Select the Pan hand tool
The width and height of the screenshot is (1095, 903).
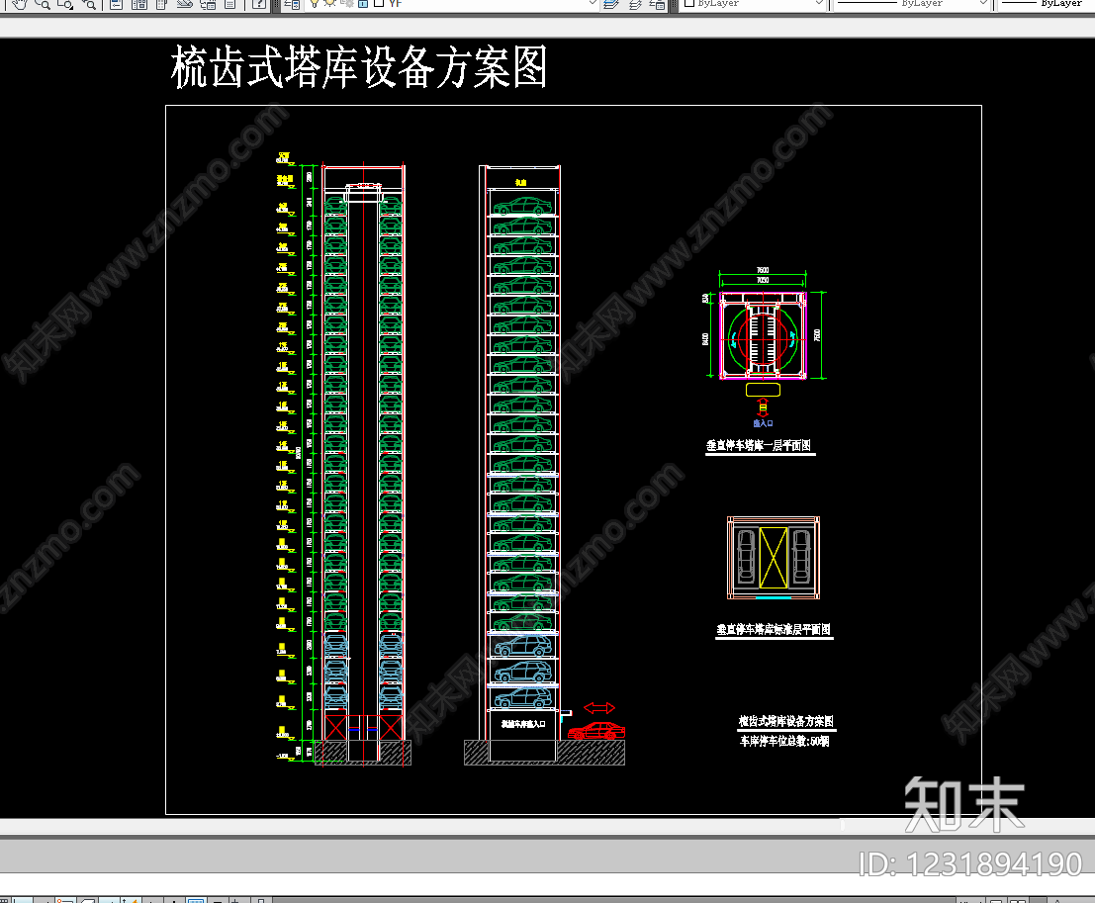click(20, 4)
